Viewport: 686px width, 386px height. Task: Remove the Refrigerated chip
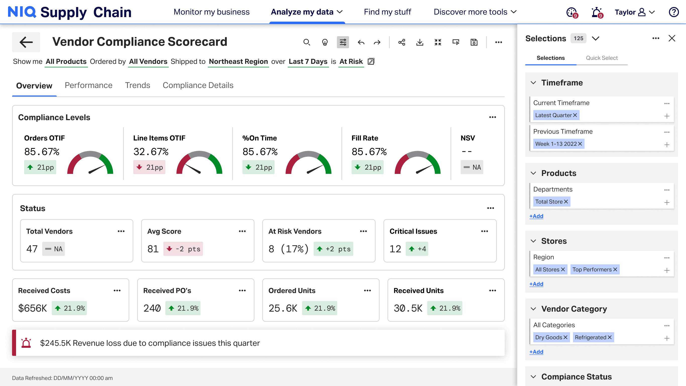coord(610,337)
